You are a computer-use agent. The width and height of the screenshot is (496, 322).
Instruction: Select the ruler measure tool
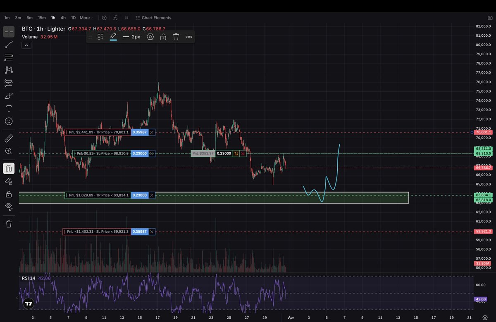point(9,138)
